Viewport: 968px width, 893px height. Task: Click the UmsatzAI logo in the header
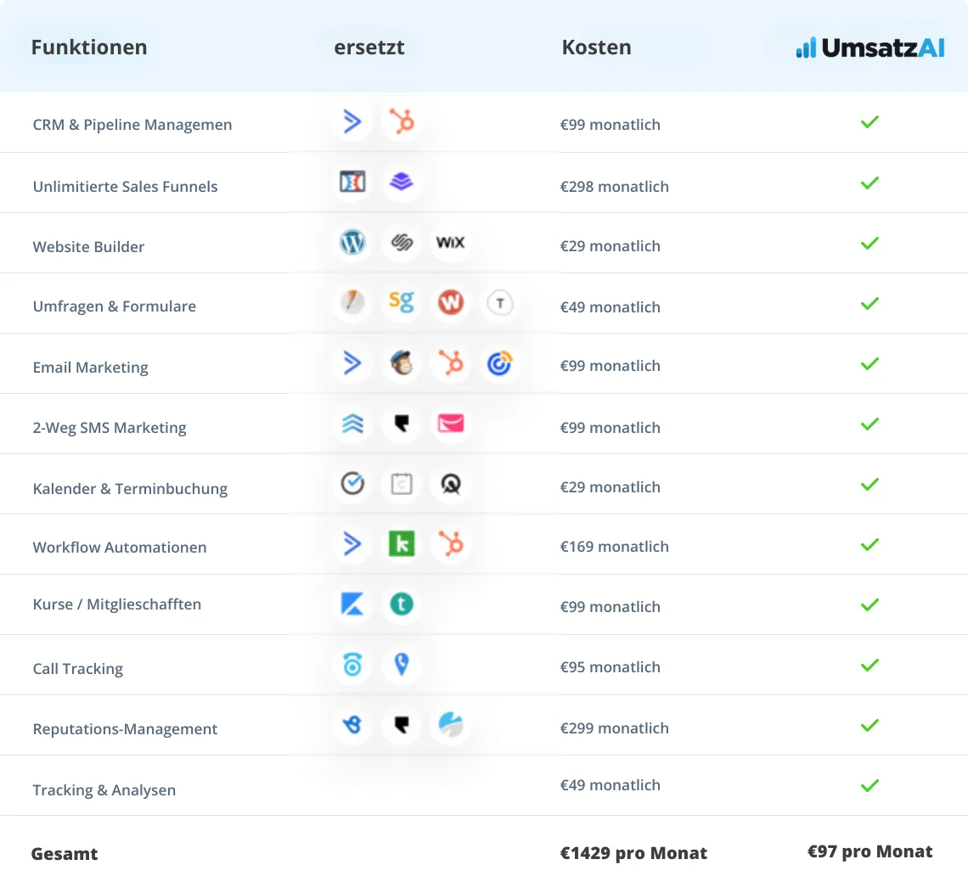(x=870, y=48)
